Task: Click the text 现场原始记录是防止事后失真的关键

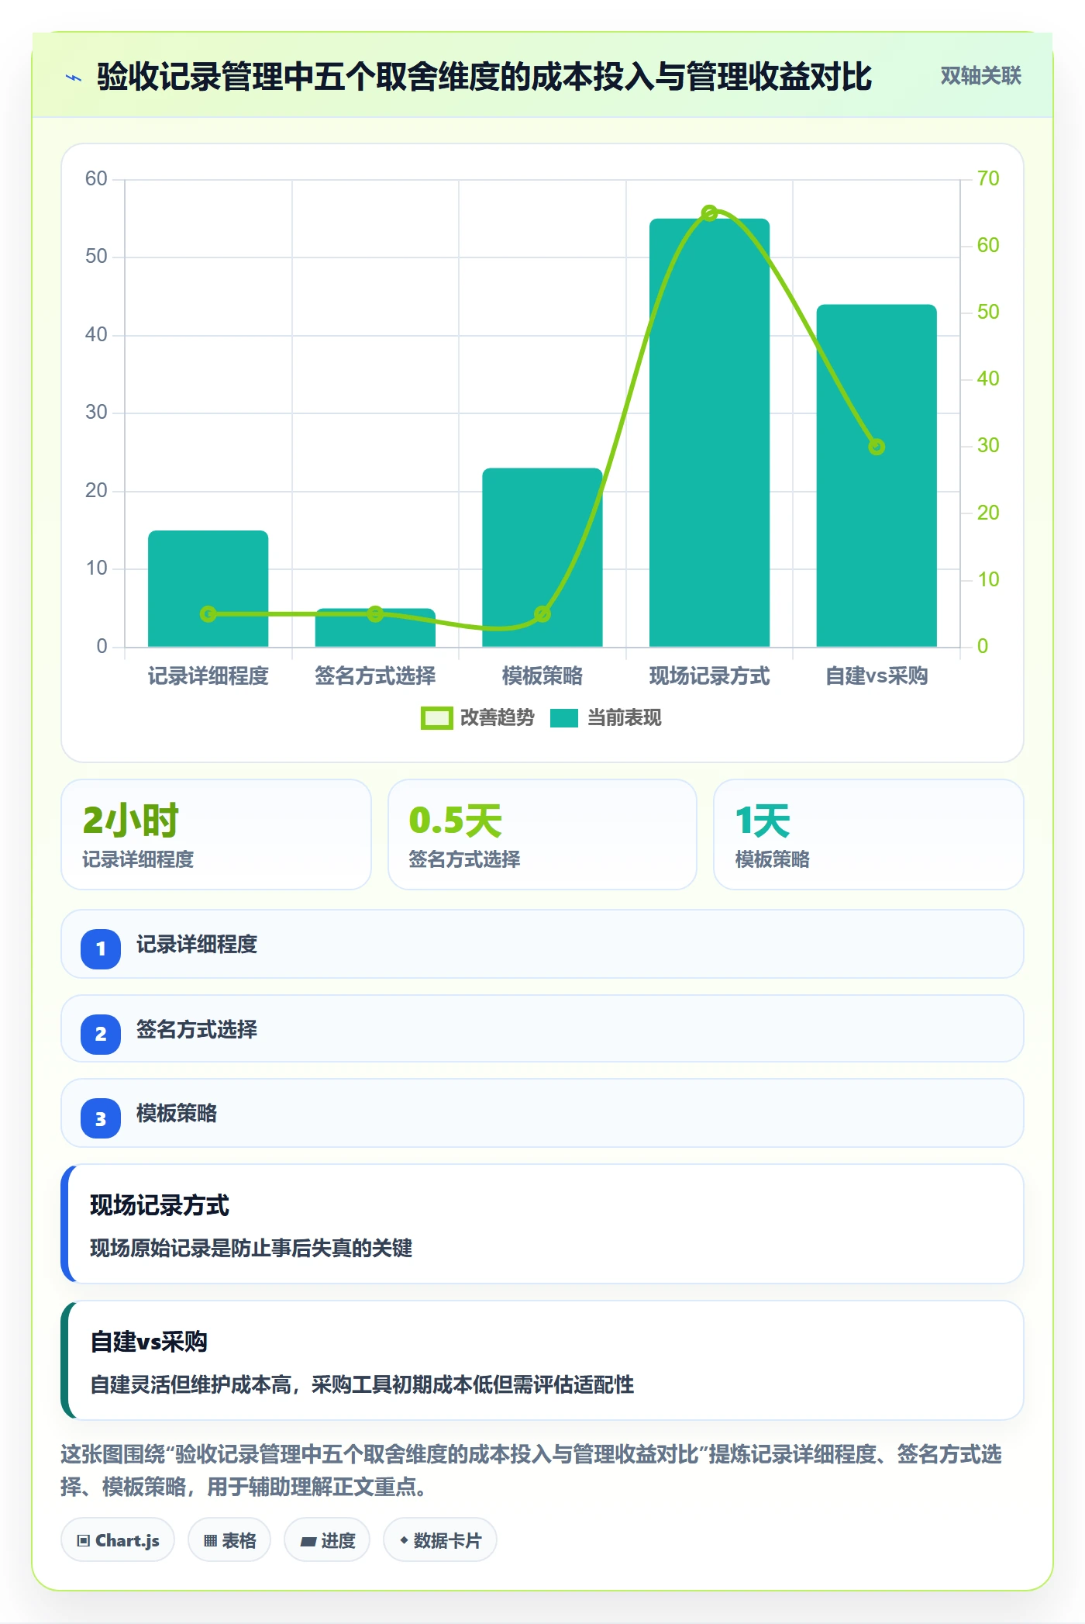Action: 251,1248
